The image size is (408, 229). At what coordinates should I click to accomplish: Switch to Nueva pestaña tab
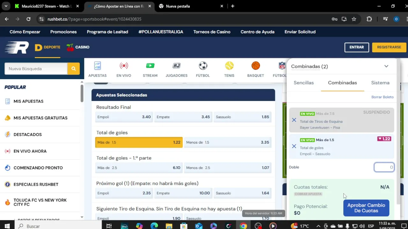point(191,6)
